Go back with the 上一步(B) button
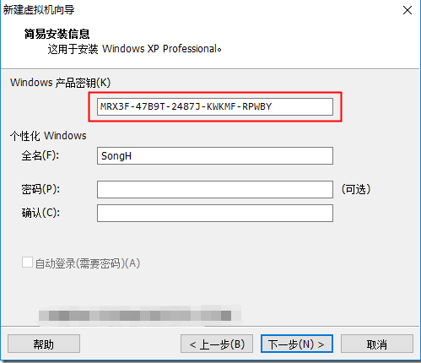Image resolution: width=421 pixels, height=363 pixels. pos(217,344)
